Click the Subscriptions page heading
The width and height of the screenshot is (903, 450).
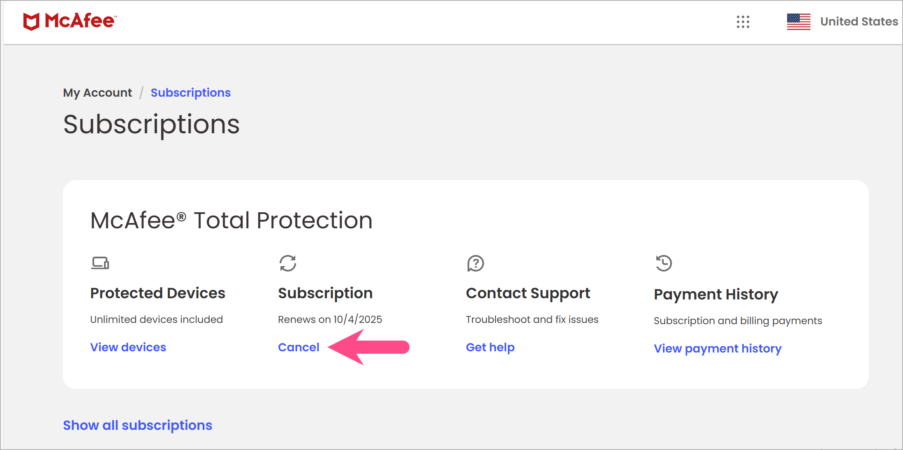(151, 125)
